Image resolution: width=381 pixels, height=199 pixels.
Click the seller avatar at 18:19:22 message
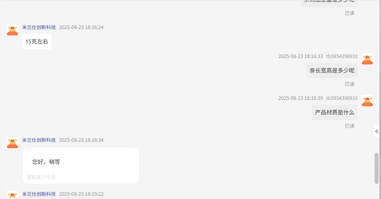pyautogui.click(x=12, y=195)
